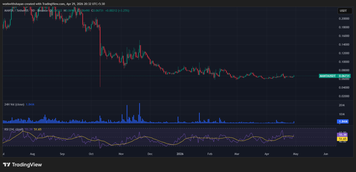Click the Apr label on the time axis
The width and height of the screenshot is (356, 172).
click(x=267, y=154)
